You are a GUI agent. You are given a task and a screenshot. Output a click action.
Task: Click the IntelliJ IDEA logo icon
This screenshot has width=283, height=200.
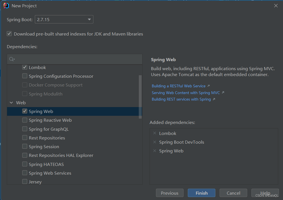coord(6,6)
